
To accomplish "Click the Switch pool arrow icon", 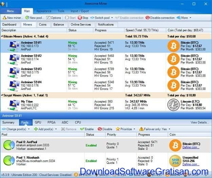I will (x=92, y=18).
